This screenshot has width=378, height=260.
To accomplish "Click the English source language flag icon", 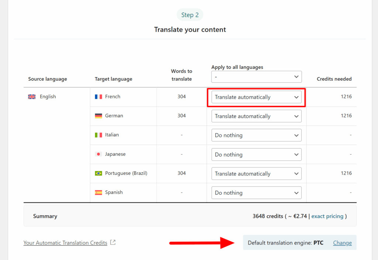I will [31, 96].
